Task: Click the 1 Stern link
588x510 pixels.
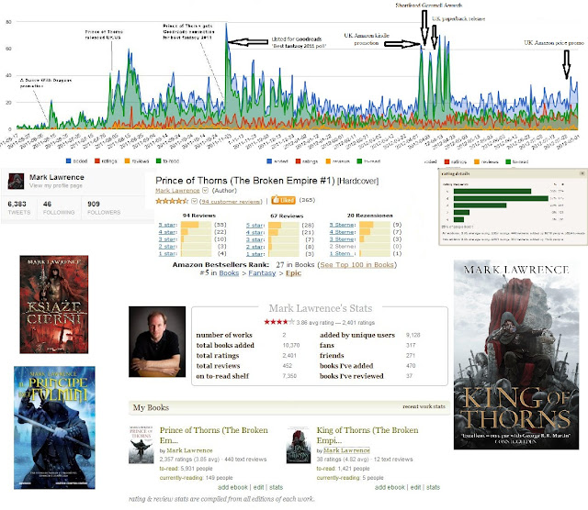Action: pyautogui.click(x=342, y=253)
